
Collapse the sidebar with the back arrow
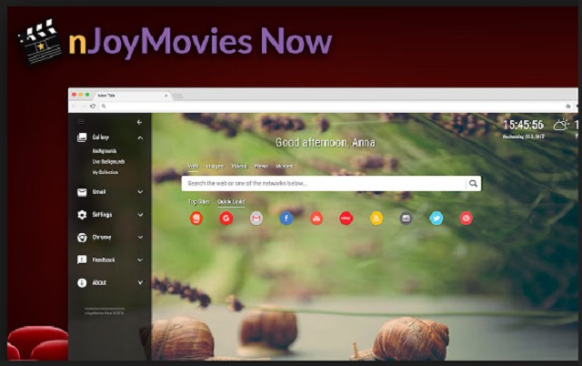(139, 122)
